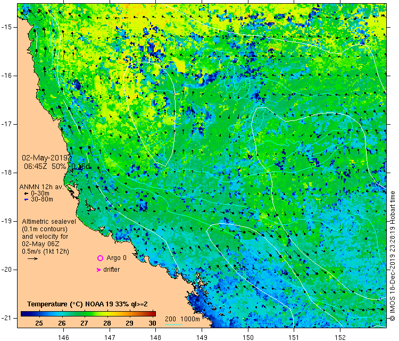Click the '0.5m/s (1kt 12h)' text
Screen dimensions: 399x341
tap(46, 251)
